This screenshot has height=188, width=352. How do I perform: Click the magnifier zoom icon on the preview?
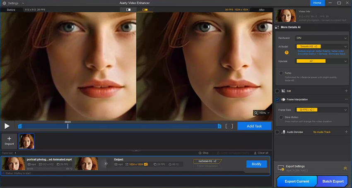point(256,113)
